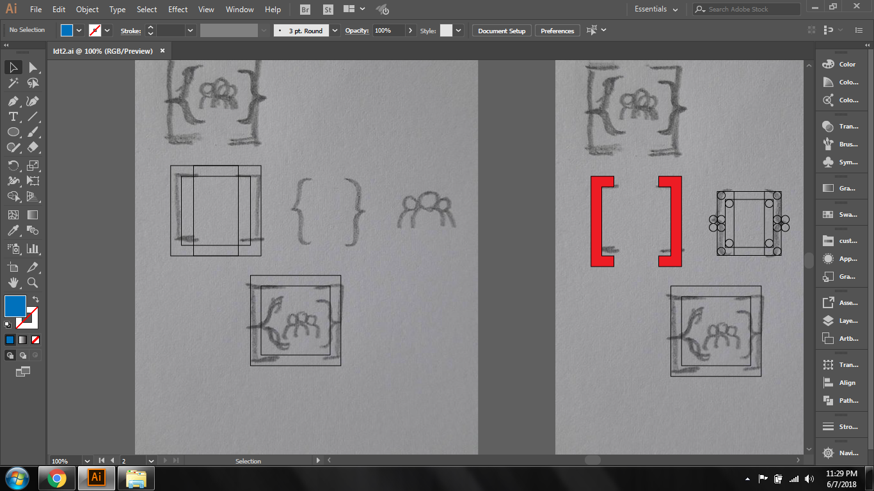Set paint mode to Gradient

(x=22, y=339)
